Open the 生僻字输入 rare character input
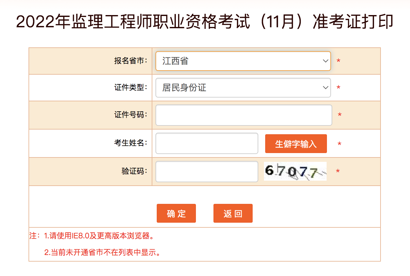 coord(296,143)
